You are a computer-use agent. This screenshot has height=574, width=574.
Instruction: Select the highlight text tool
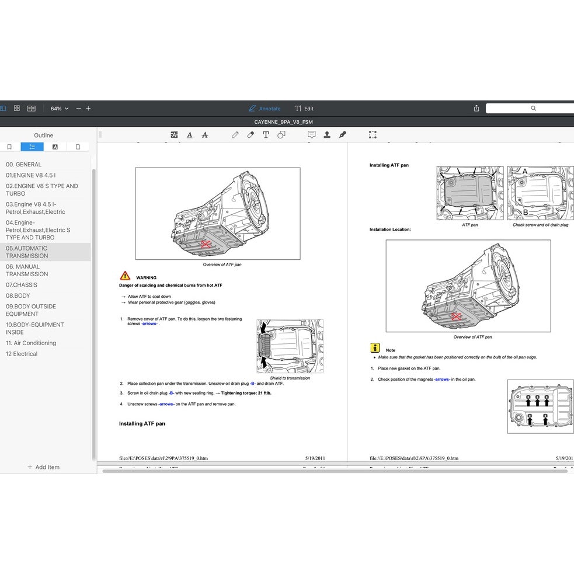point(174,135)
